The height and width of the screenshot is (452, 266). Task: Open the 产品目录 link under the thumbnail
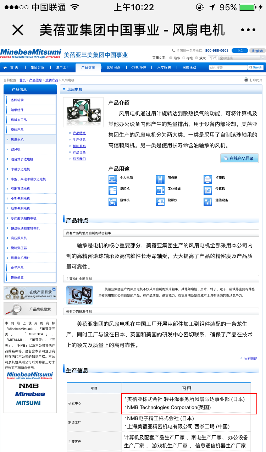[79, 153]
